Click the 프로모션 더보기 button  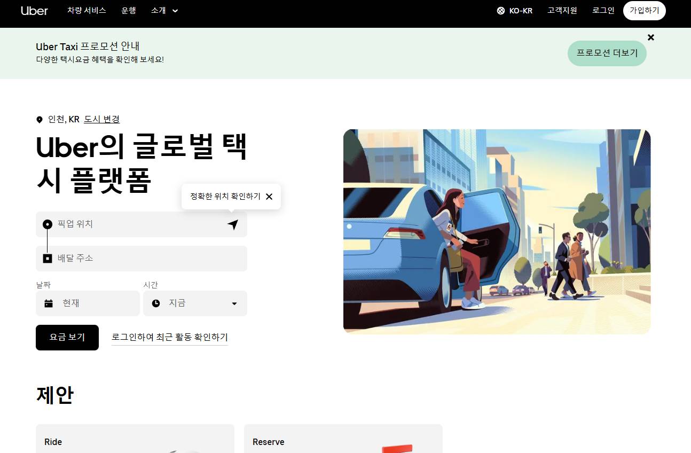[x=607, y=53]
